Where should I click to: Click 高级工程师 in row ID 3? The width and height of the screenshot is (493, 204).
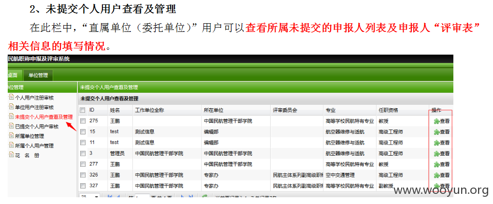point(391,153)
